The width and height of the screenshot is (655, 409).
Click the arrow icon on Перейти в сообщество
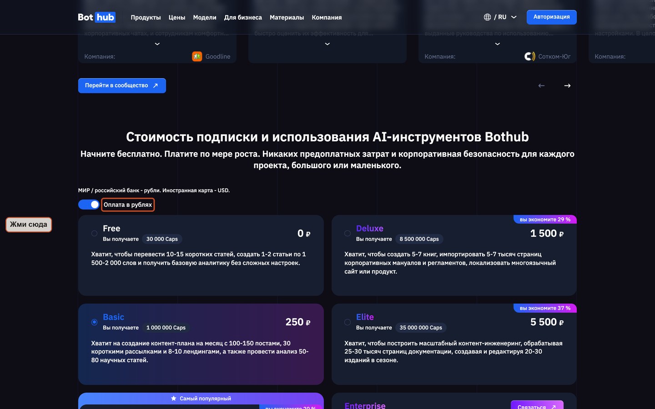(155, 85)
